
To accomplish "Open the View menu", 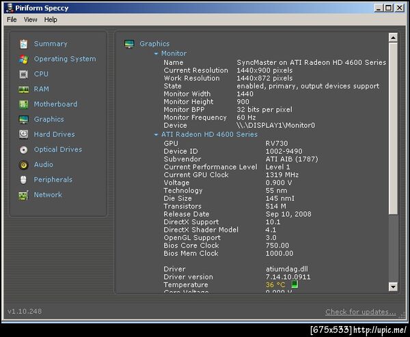I will click(x=30, y=20).
